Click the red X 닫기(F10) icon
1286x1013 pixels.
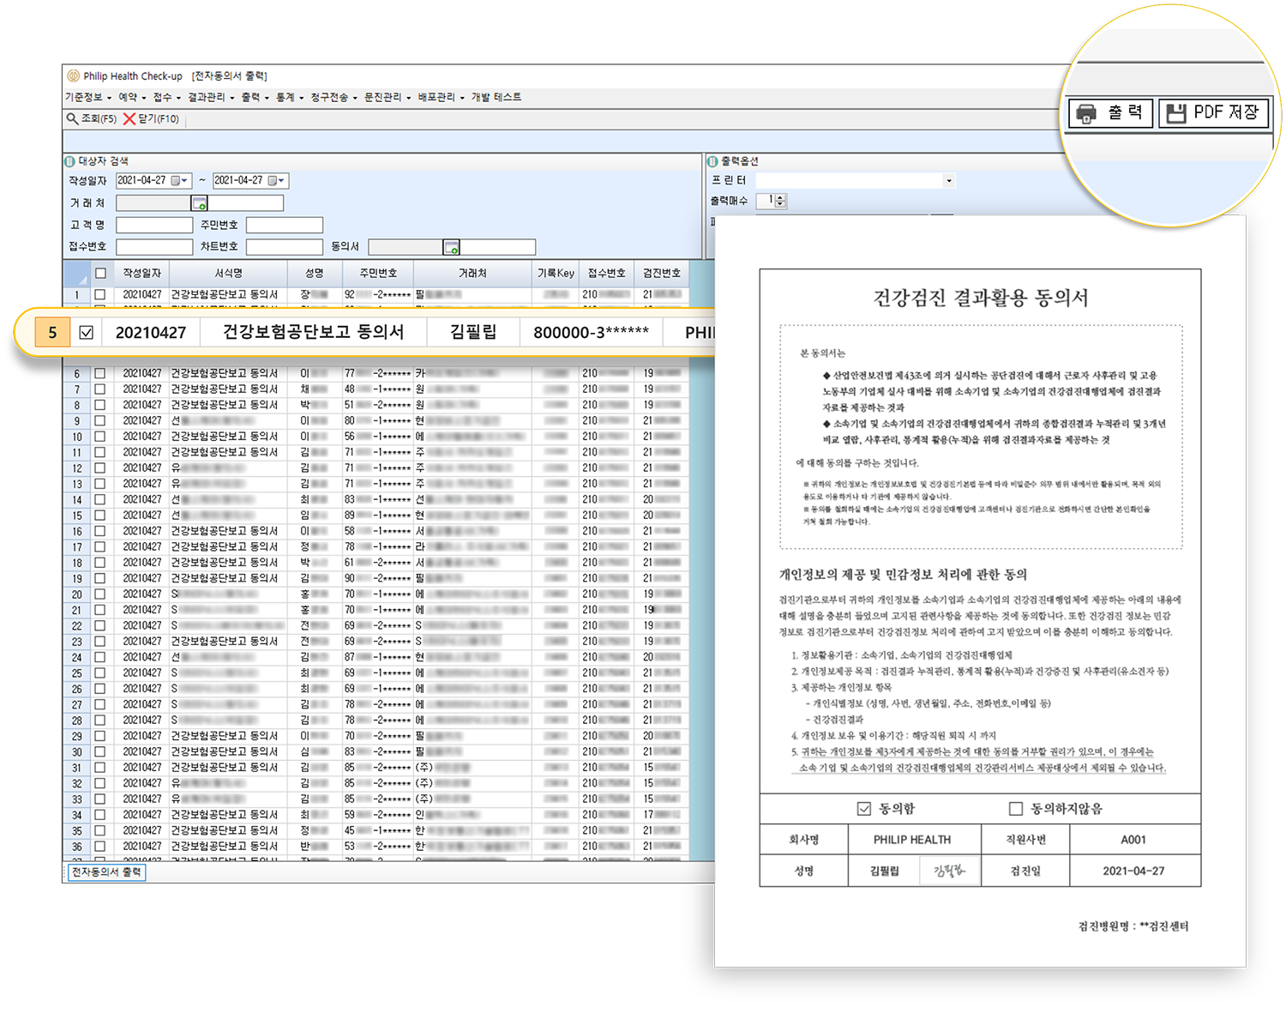(129, 118)
